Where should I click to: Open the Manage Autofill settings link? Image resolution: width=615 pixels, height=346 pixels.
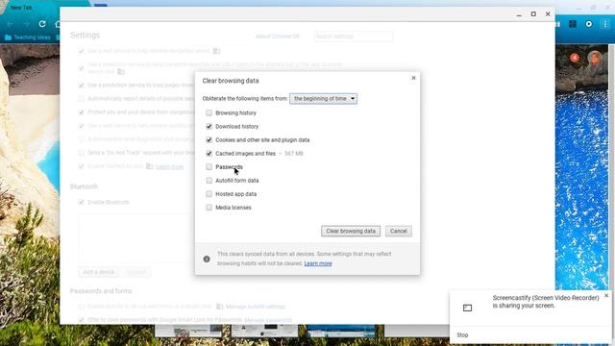(256, 307)
